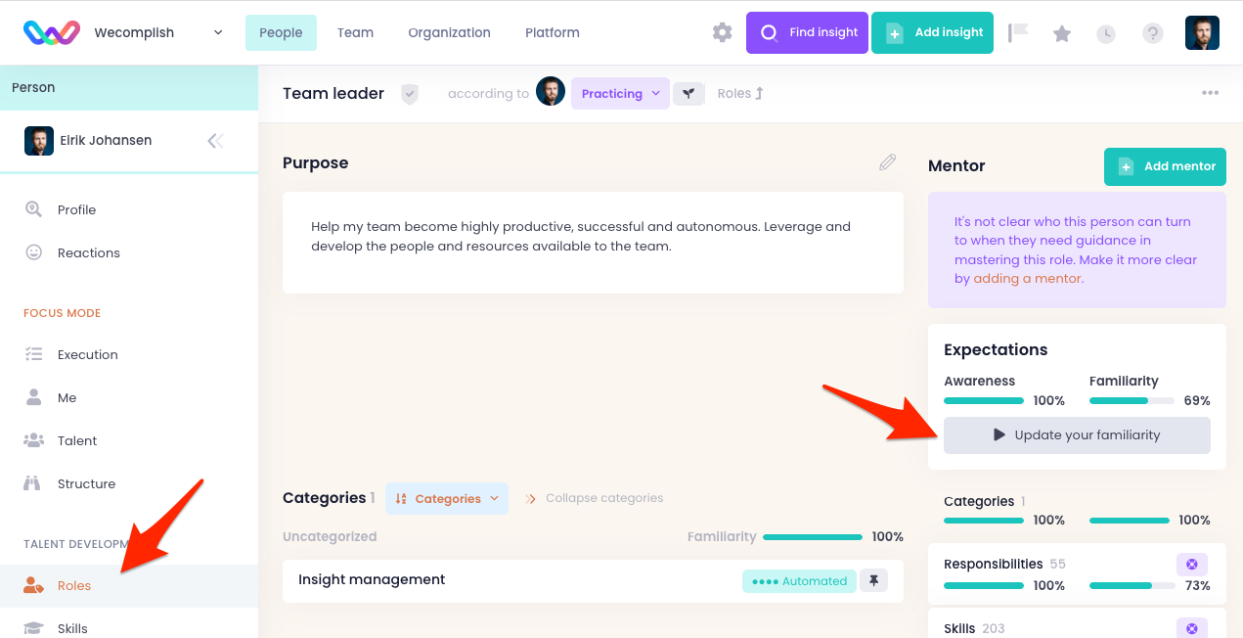1243x638 pixels.
Task: Toggle Collapse categories
Action: point(594,498)
